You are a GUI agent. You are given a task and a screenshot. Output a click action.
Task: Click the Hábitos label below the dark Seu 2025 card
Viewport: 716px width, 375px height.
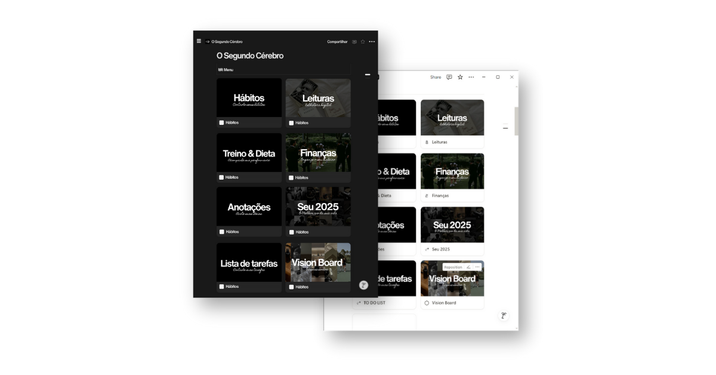click(x=302, y=232)
